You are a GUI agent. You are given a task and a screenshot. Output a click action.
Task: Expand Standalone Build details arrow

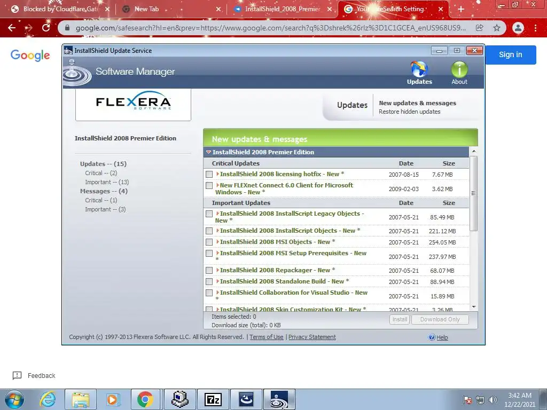[x=218, y=281]
